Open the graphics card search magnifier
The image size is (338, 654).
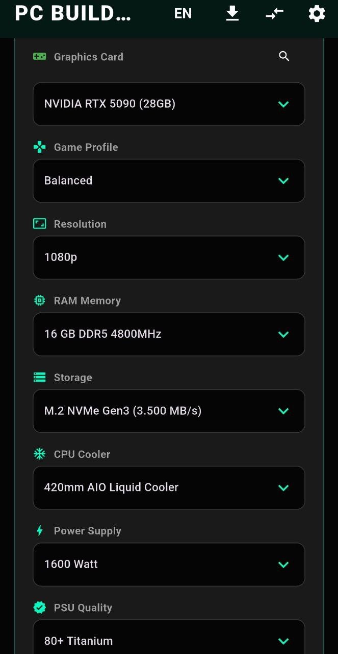[284, 56]
